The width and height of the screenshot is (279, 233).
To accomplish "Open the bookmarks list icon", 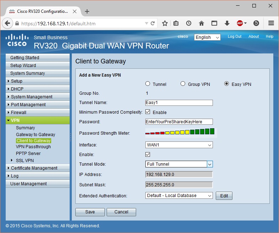I will point(176,23).
